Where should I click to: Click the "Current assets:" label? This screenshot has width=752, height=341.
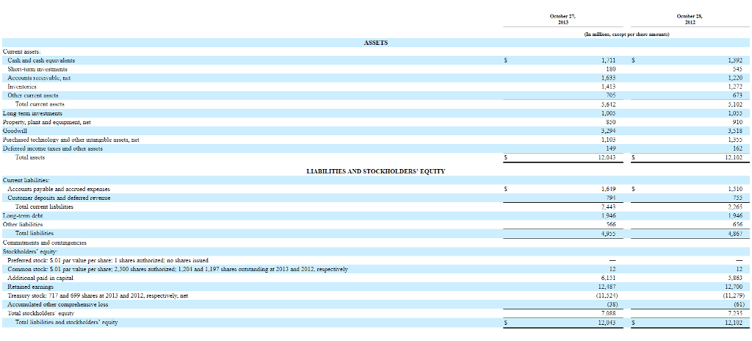click(21, 51)
